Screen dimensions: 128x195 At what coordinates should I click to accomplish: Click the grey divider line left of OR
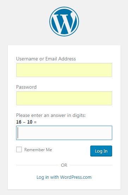click(x=37, y=165)
